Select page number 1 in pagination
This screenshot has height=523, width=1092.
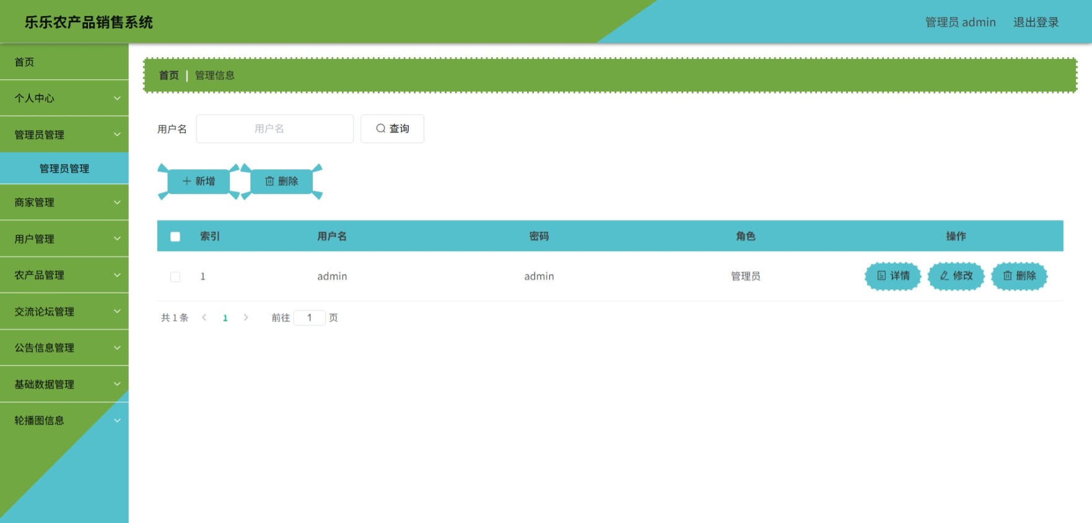[225, 318]
